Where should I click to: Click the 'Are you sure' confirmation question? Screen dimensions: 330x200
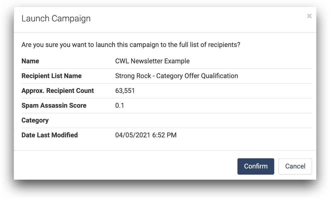131,45
